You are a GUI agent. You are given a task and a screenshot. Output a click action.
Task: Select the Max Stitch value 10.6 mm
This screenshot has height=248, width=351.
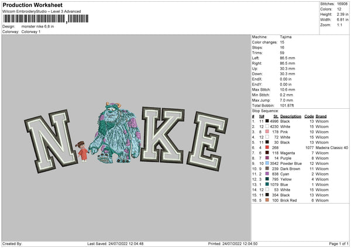click(287, 89)
